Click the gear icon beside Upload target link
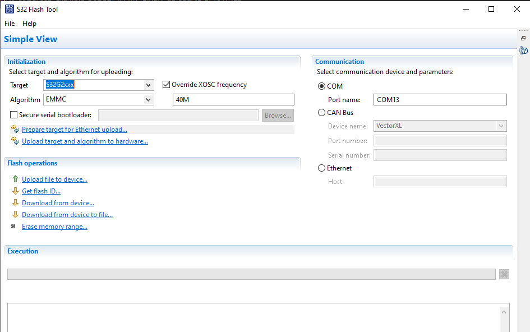This screenshot has width=530, height=332. coord(15,141)
